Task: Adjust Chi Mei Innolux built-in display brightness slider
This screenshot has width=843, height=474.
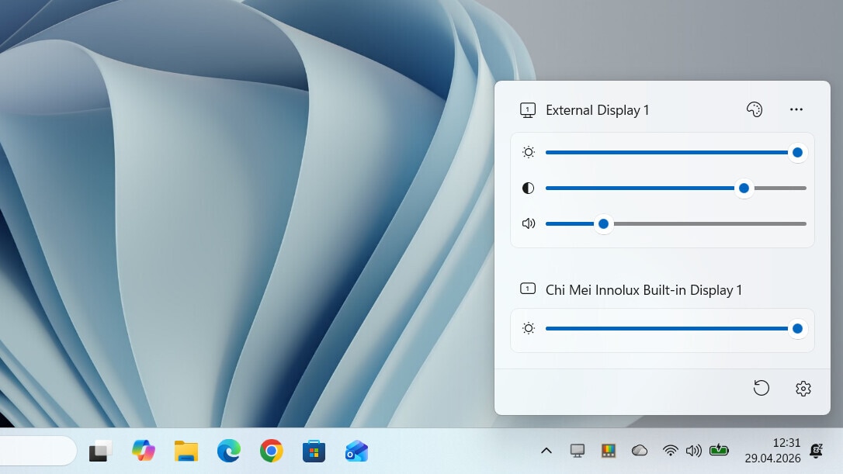Action: point(676,328)
